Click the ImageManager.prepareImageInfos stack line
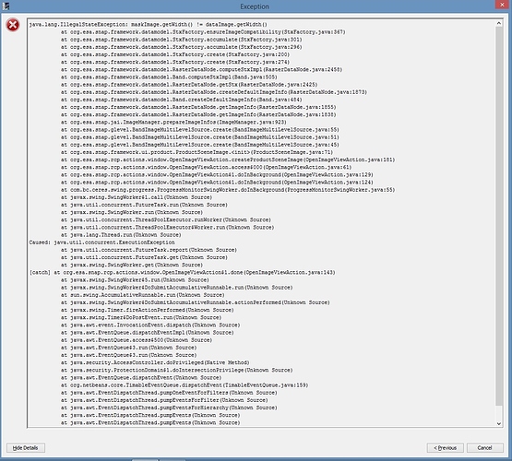 coord(173,122)
